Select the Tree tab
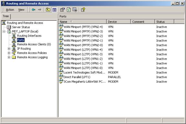Viewport: 186px width, 124px height. (x=6, y=16)
